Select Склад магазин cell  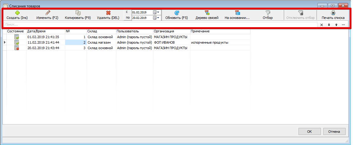[101, 42]
